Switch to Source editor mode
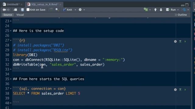This screenshot has width=195, height=109. pyautogui.click(x=8, y=15)
